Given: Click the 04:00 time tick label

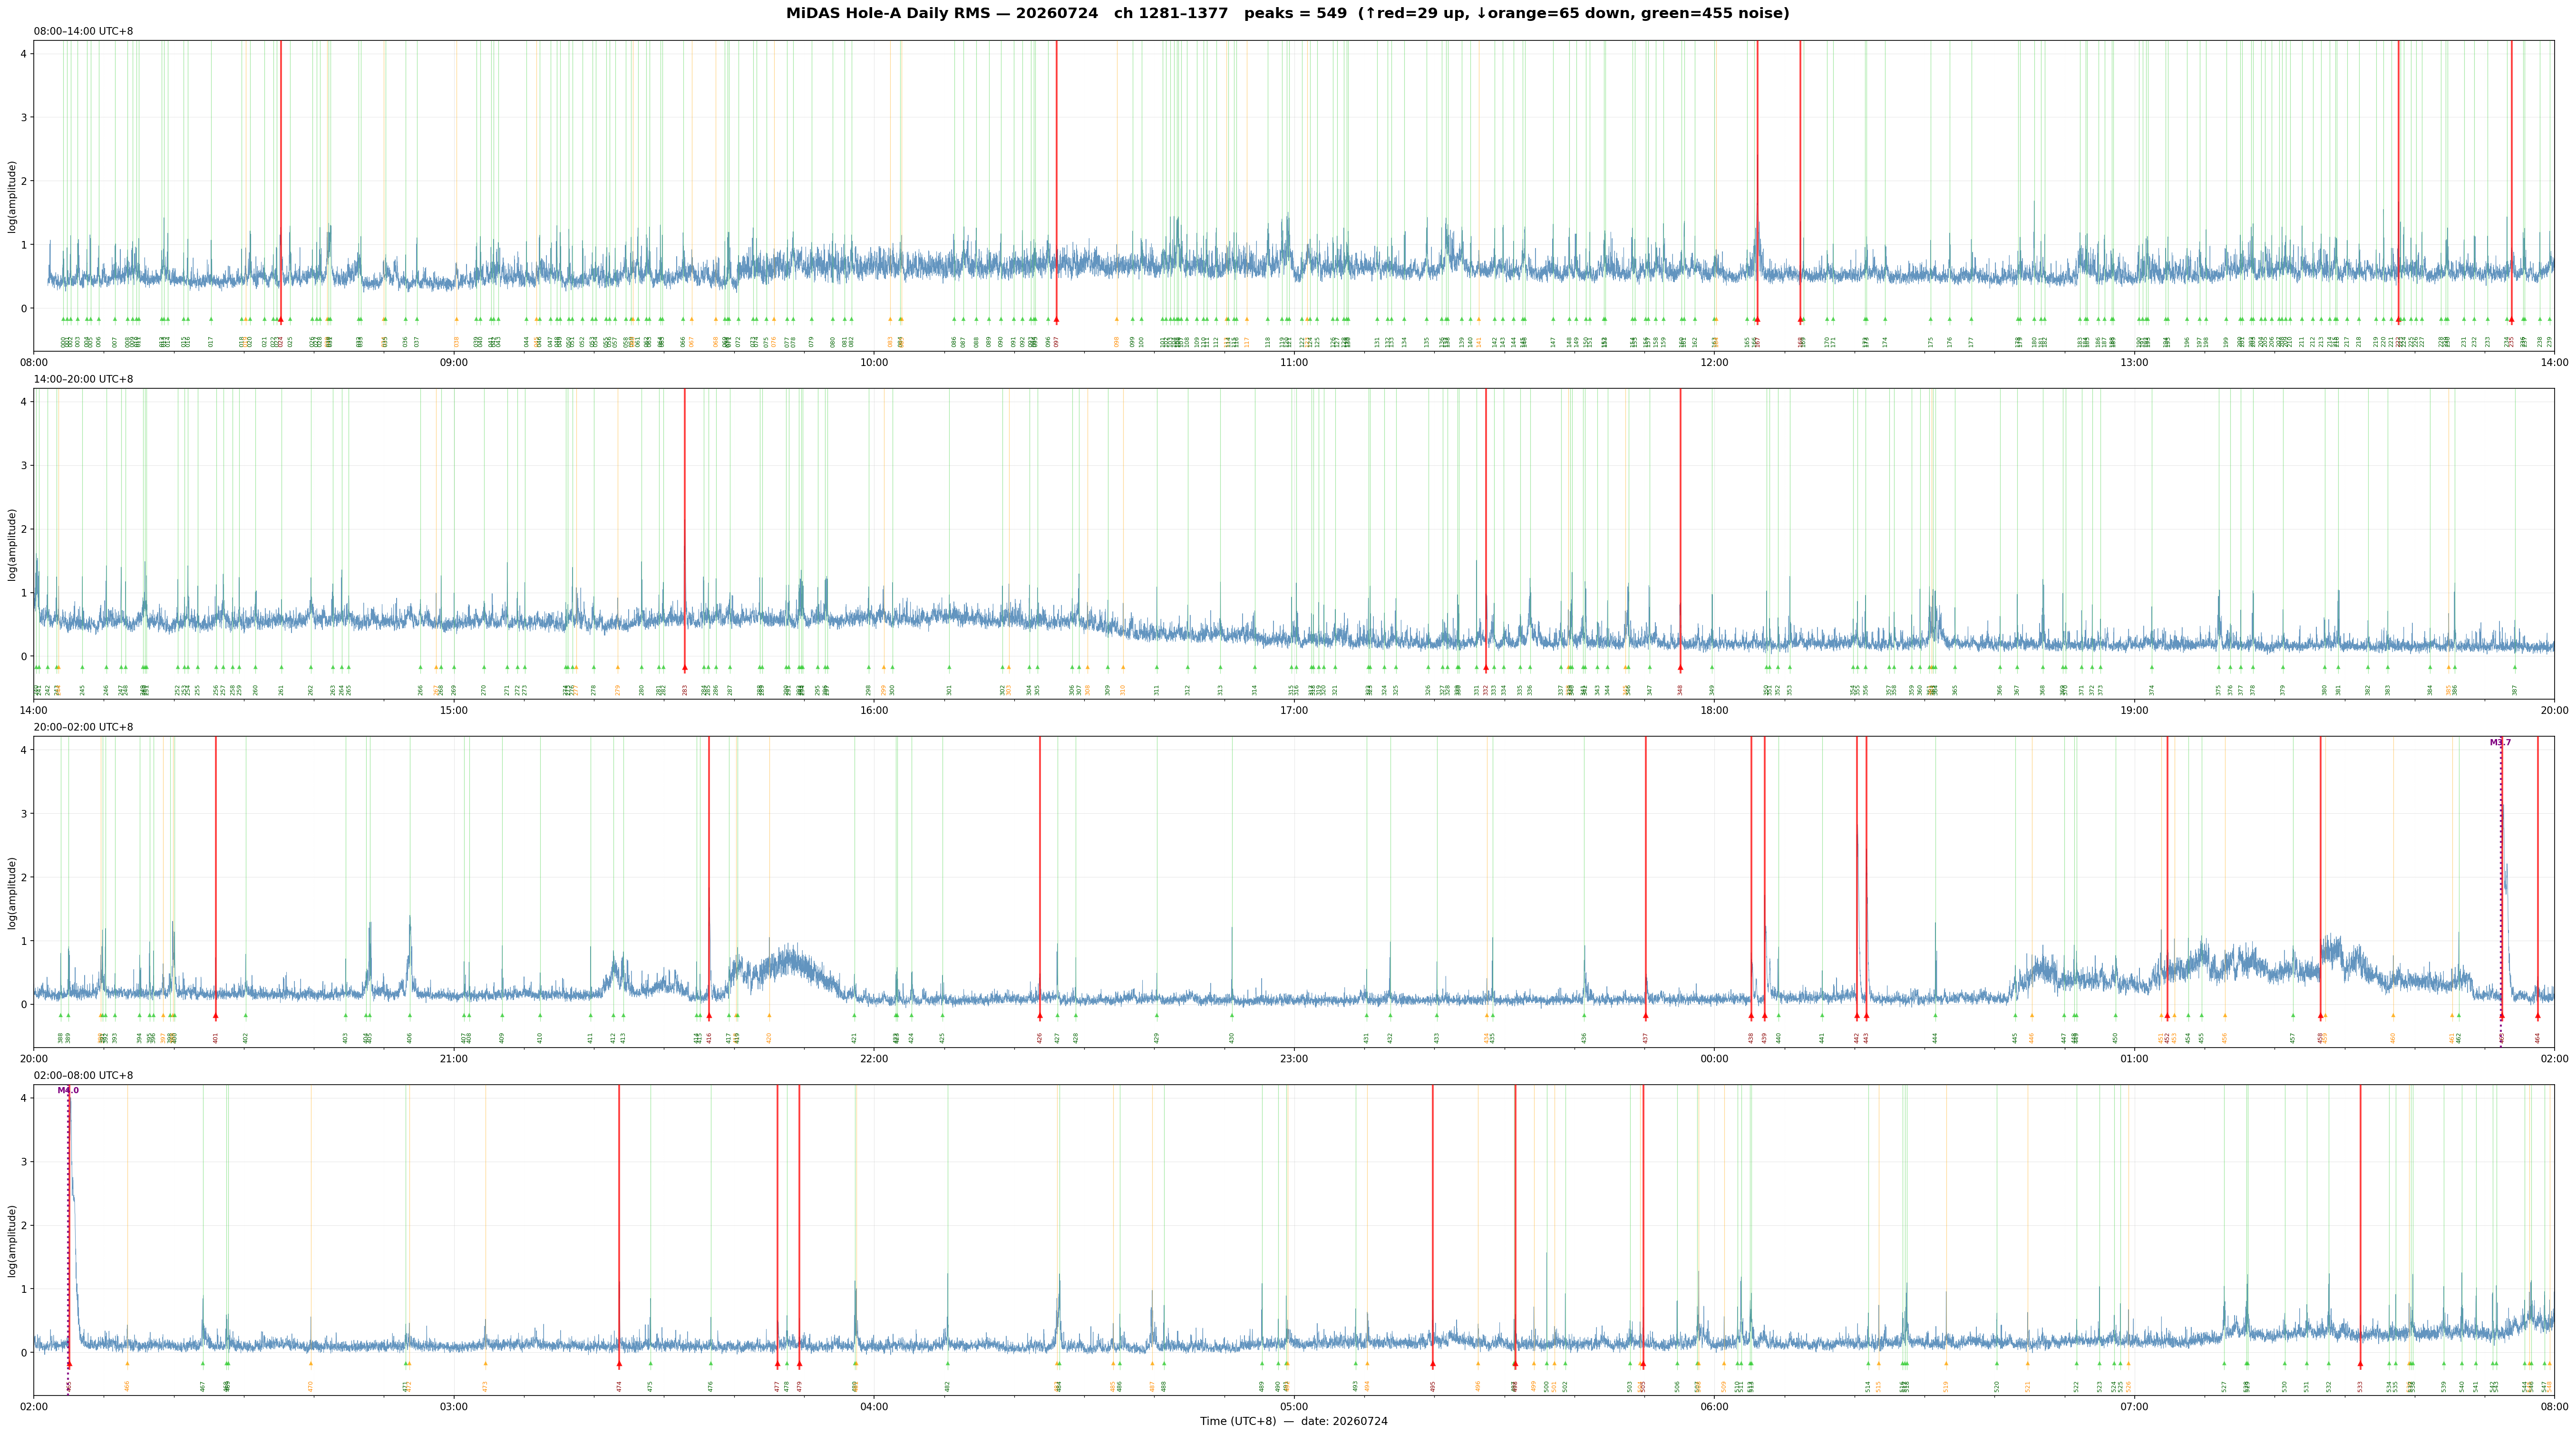Looking at the screenshot, I should point(874,1407).
